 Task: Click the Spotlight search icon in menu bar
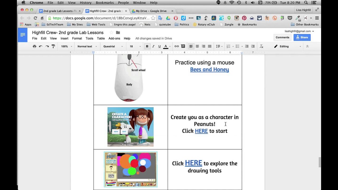306,3
